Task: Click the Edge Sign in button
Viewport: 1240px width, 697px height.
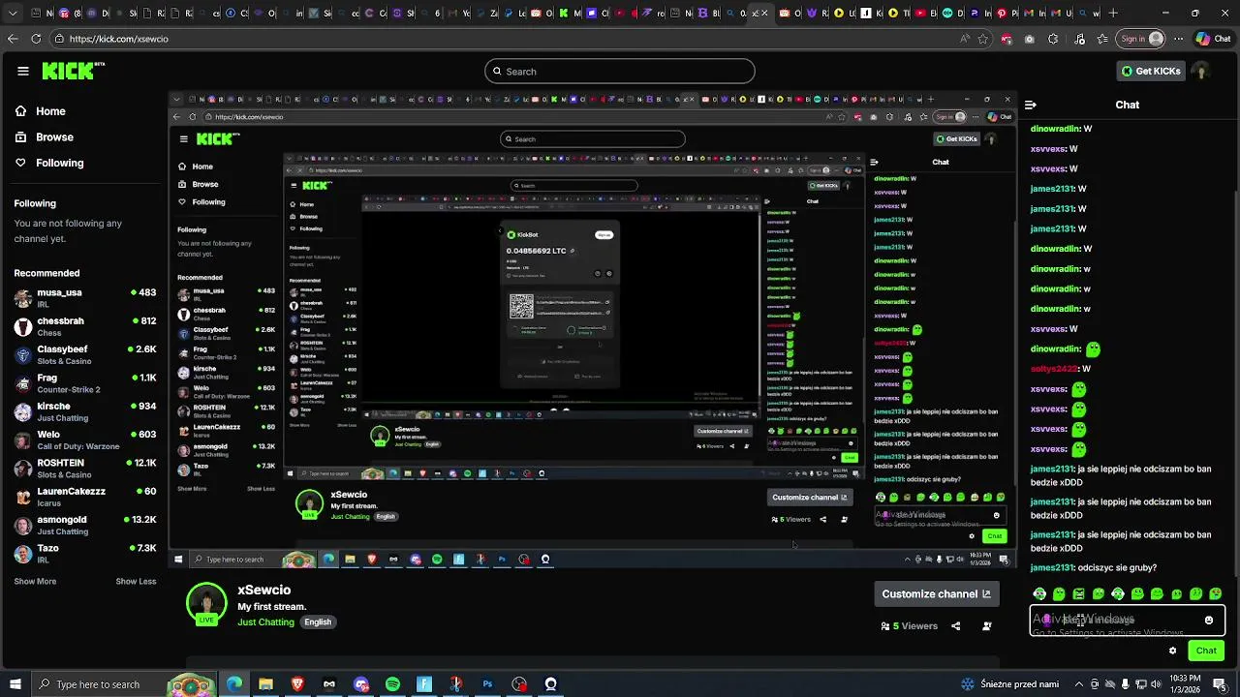Action: point(1140,39)
